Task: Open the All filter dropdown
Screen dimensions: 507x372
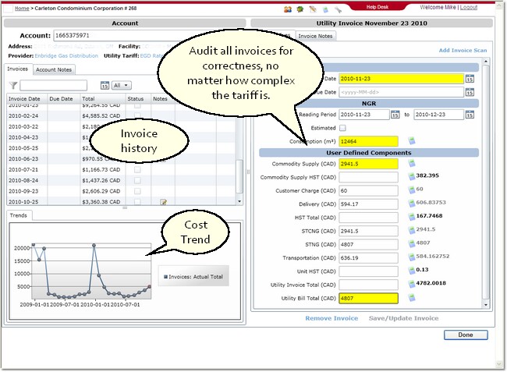Action: point(122,85)
